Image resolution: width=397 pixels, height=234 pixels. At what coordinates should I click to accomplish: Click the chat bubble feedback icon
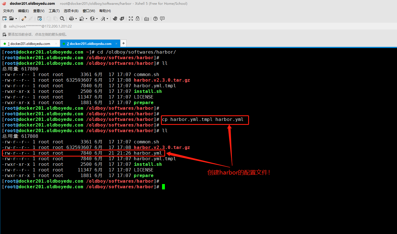tap(162, 19)
